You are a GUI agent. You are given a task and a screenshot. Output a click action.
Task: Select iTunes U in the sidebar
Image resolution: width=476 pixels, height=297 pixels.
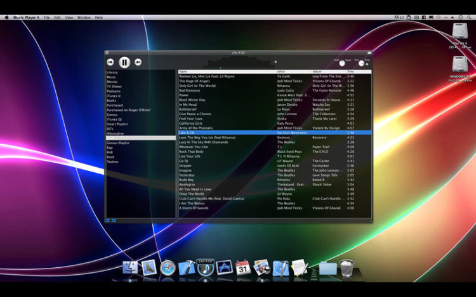coord(114,96)
